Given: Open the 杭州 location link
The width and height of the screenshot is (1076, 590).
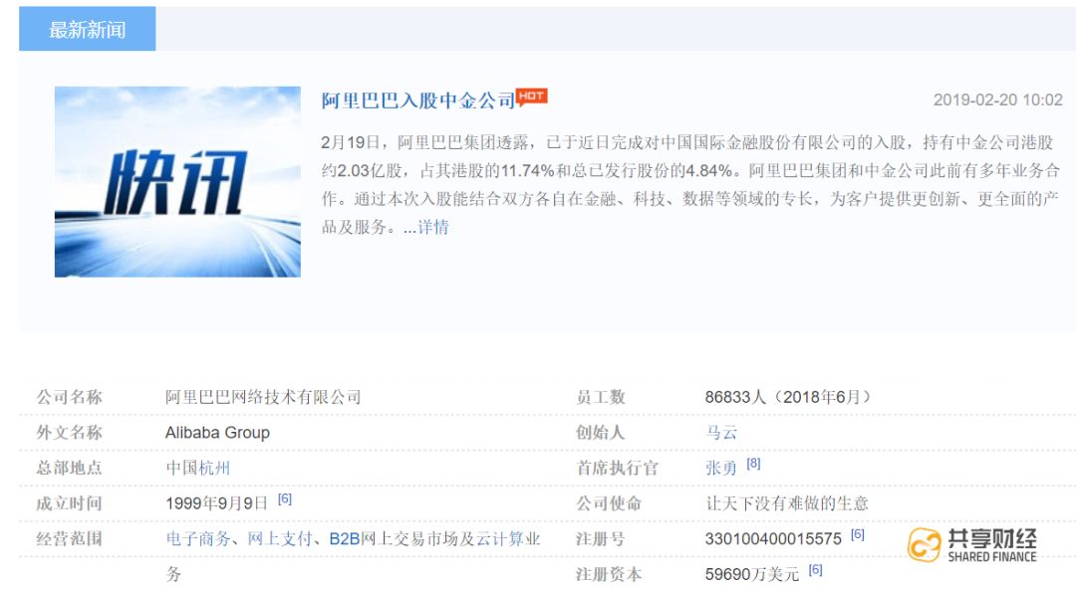Looking at the screenshot, I should (x=215, y=468).
